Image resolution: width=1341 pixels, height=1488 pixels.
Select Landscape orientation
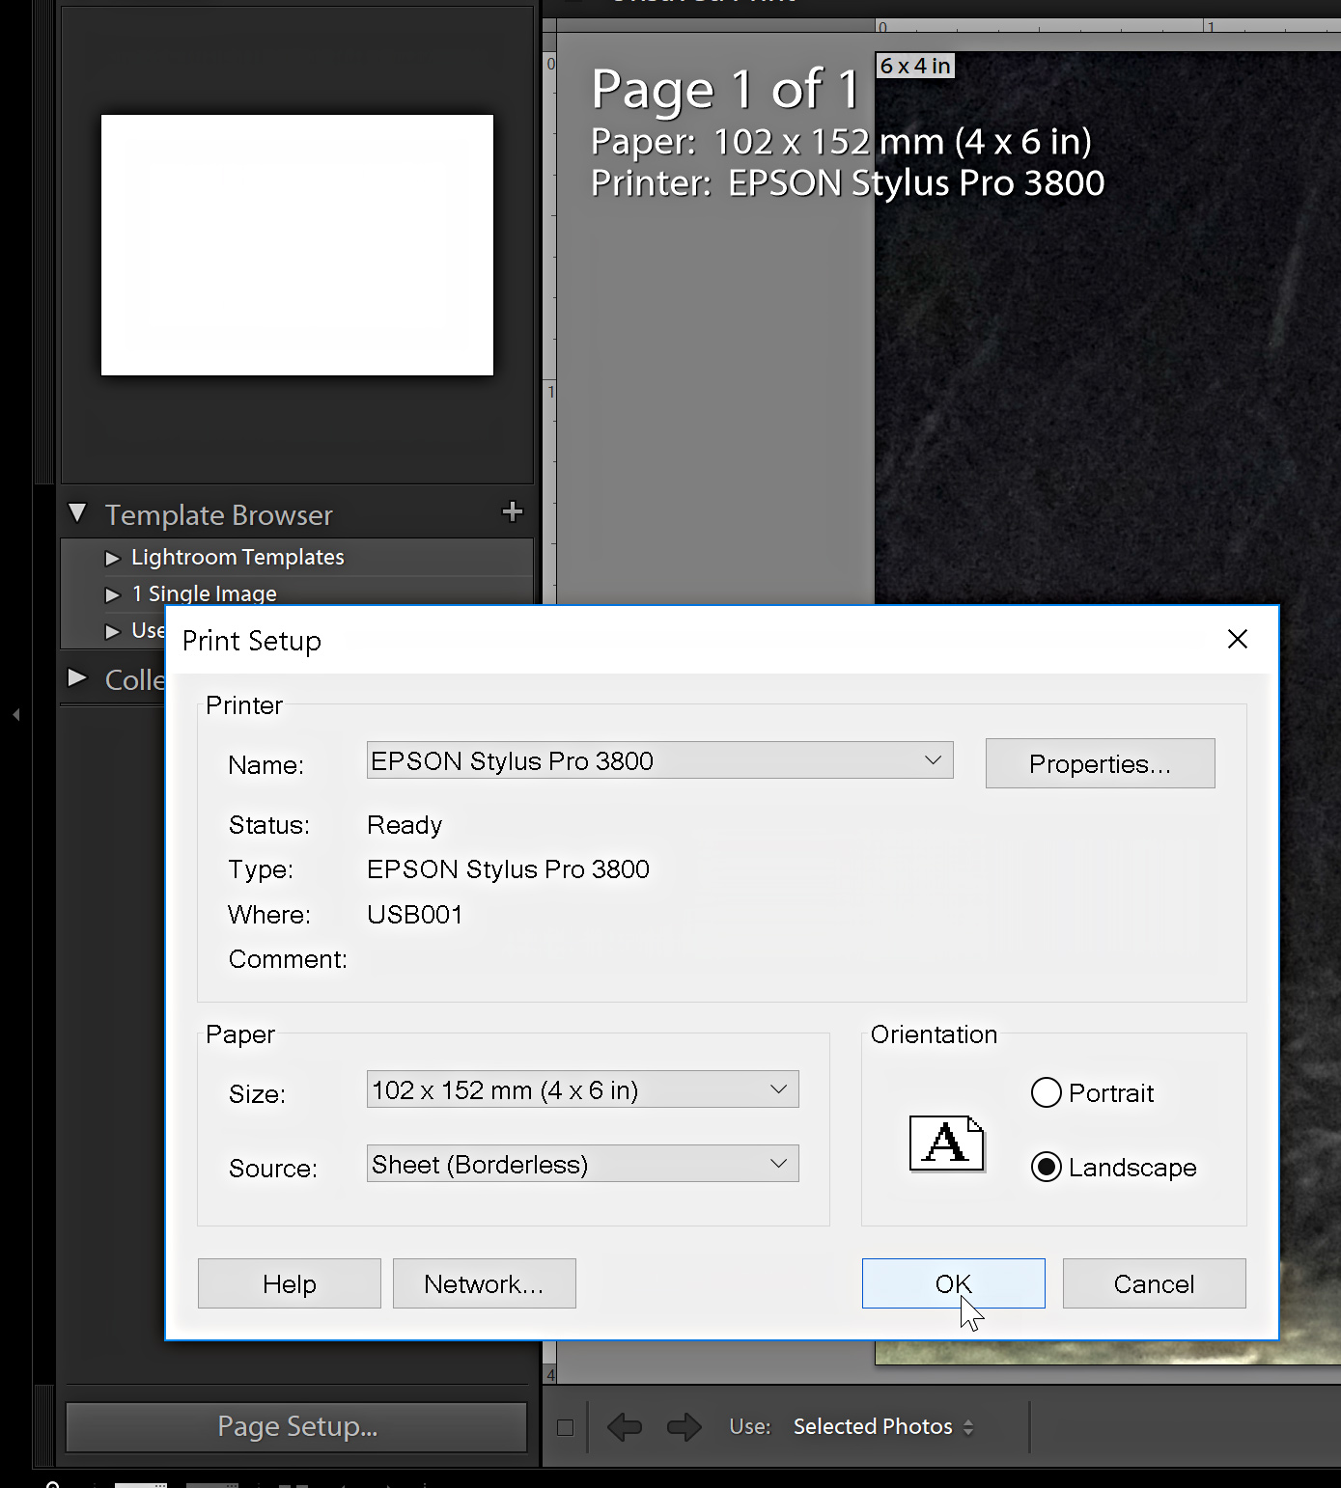tap(1046, 1167)
